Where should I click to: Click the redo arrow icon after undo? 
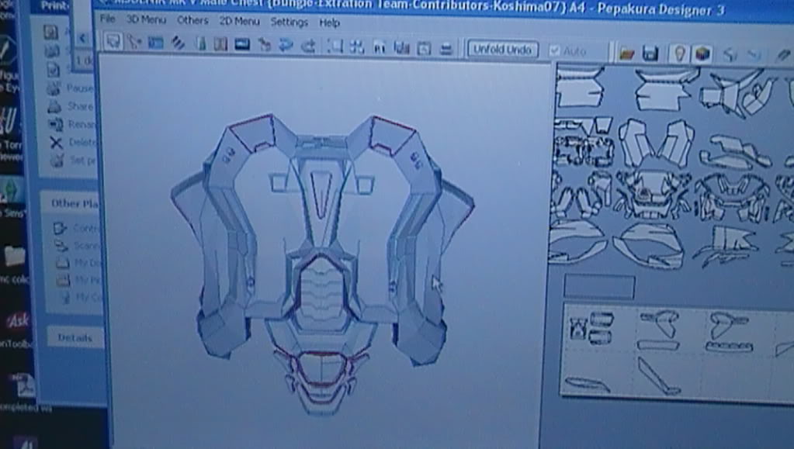(x=754, y=55)
